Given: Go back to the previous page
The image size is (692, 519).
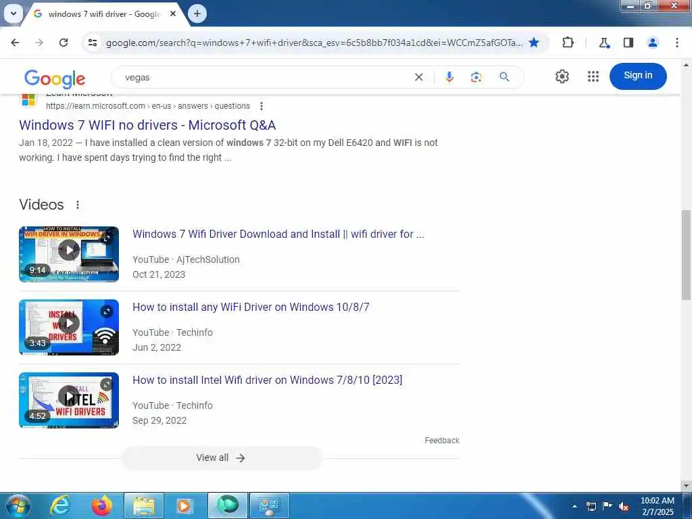Looking at the screenshot, I should (x=15, y=43).
